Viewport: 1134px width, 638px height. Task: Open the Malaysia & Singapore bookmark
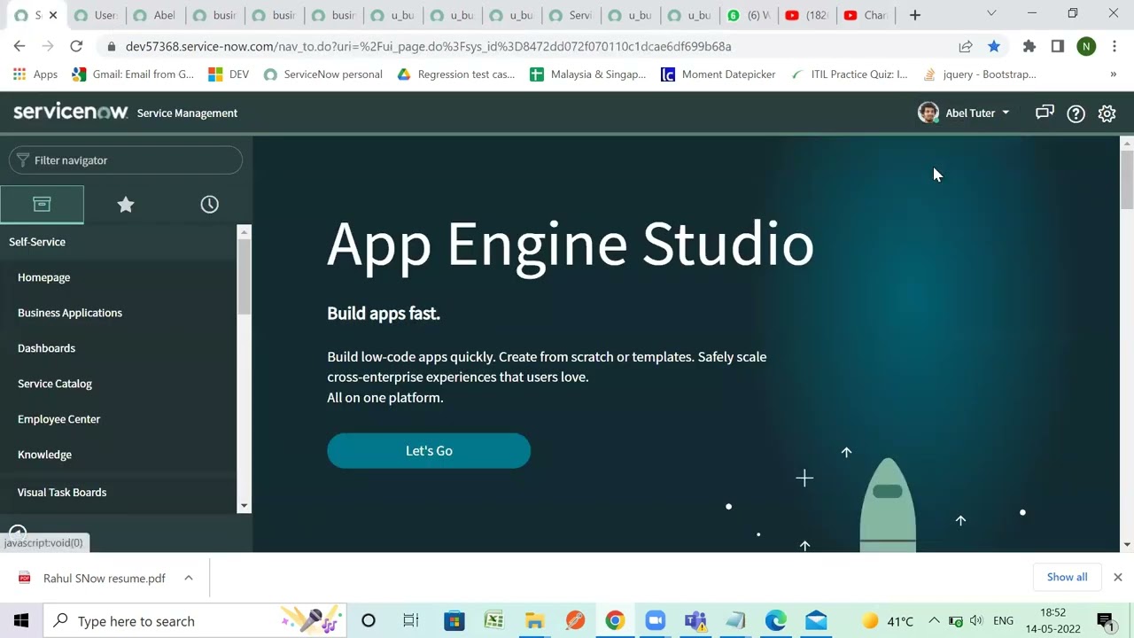click(x=588, y=74)
